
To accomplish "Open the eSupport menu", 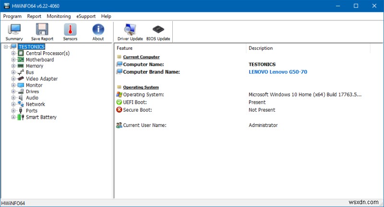I will click(86, 16).
